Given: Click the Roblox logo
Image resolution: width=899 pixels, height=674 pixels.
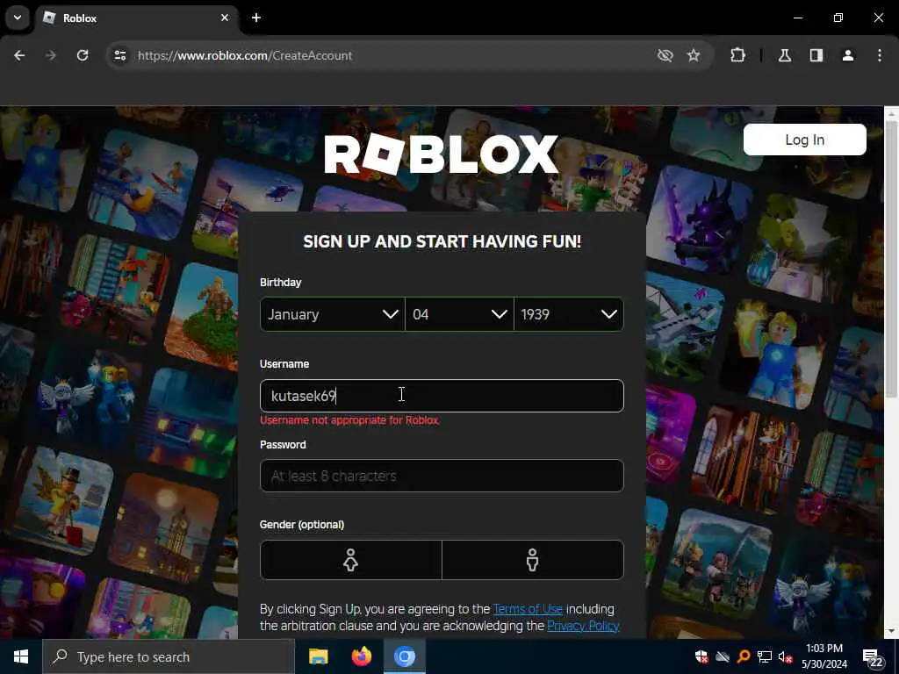Looking at the screenshot, I should tap(441, 154).
